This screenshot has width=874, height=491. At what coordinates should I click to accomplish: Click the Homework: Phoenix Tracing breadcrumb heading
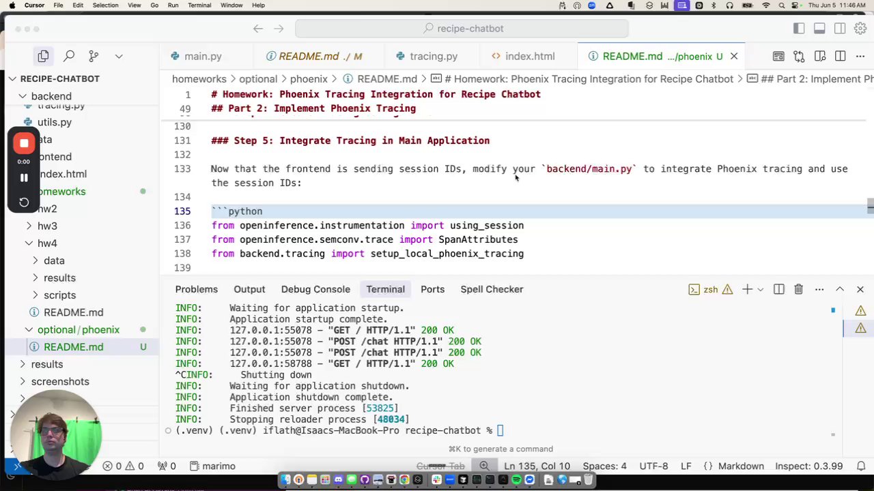(587, 79)
